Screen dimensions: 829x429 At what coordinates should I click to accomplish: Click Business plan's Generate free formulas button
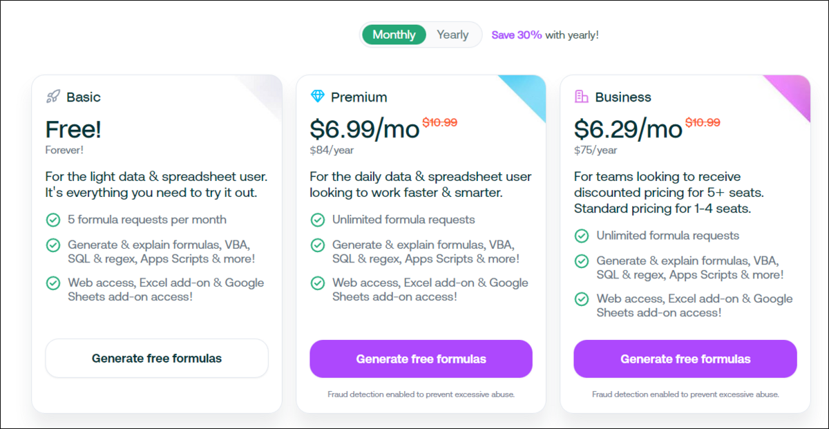685,359
